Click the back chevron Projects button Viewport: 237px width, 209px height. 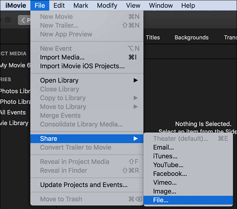click(x=24, y=20)
